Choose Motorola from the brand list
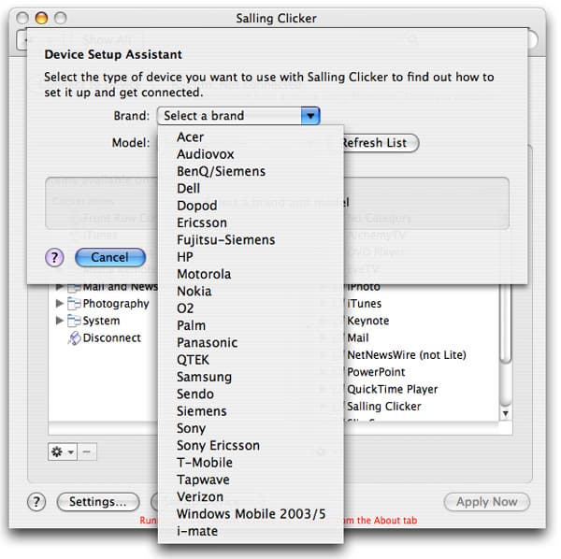Screen dimensions: 561x559 [x=251, y=274]
